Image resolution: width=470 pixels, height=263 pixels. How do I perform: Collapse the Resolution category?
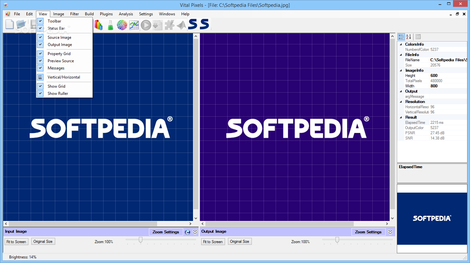(401, 102)
